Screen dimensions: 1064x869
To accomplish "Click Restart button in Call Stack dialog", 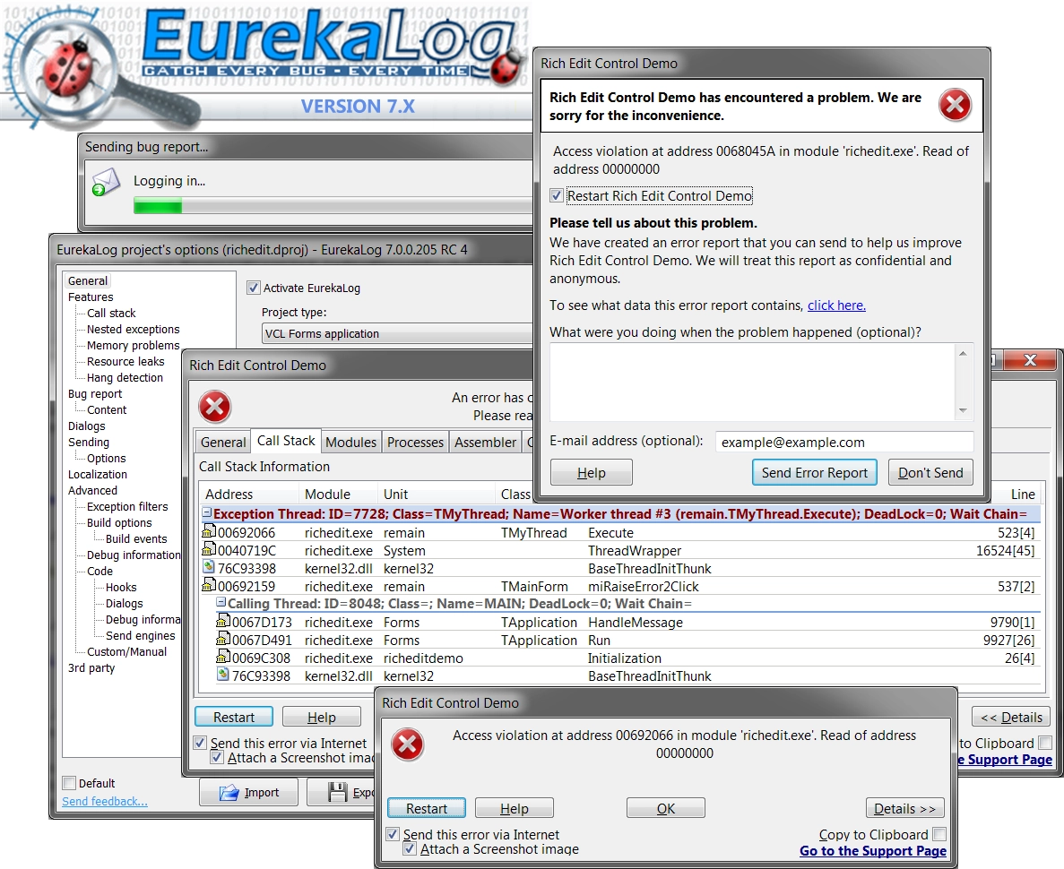I will pyautogui.click(x=233, y=717).
